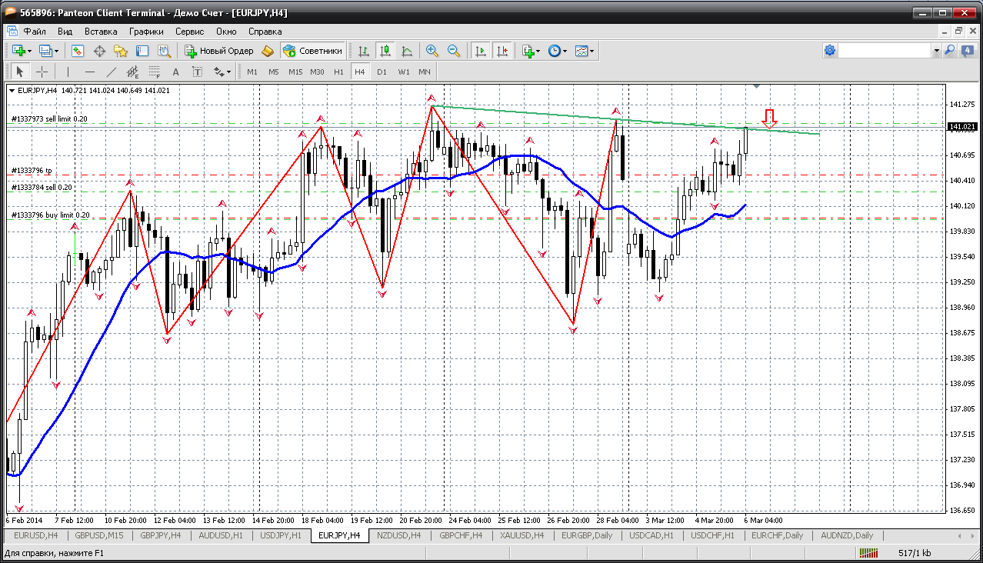Screen dimensions: 983x563
Task: Click the zoom out magnifier icon
Action: [454, 51]
